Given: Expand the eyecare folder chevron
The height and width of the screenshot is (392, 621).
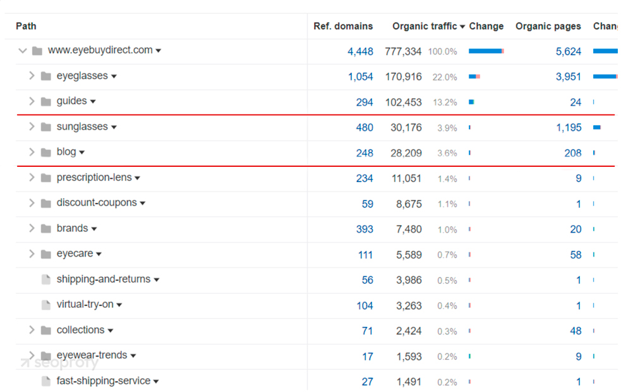Looking at the screenshot, I should tap(32, 254).
